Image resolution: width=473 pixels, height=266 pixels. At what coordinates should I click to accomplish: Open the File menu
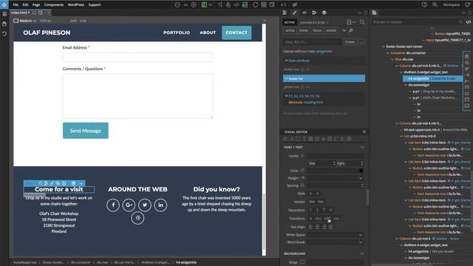coord(16,5)
